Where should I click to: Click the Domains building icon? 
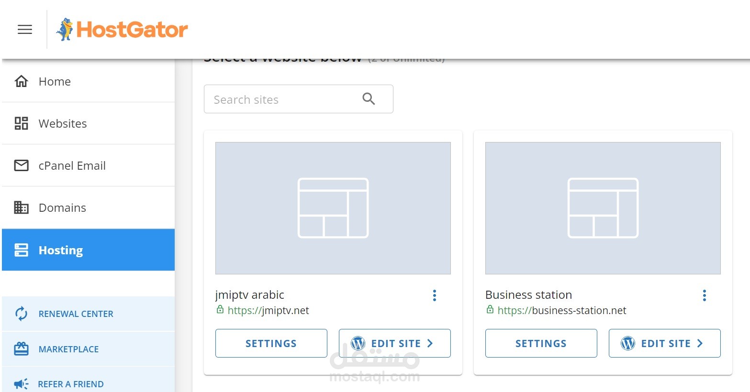pyautogui.click(x=22, y=207)
